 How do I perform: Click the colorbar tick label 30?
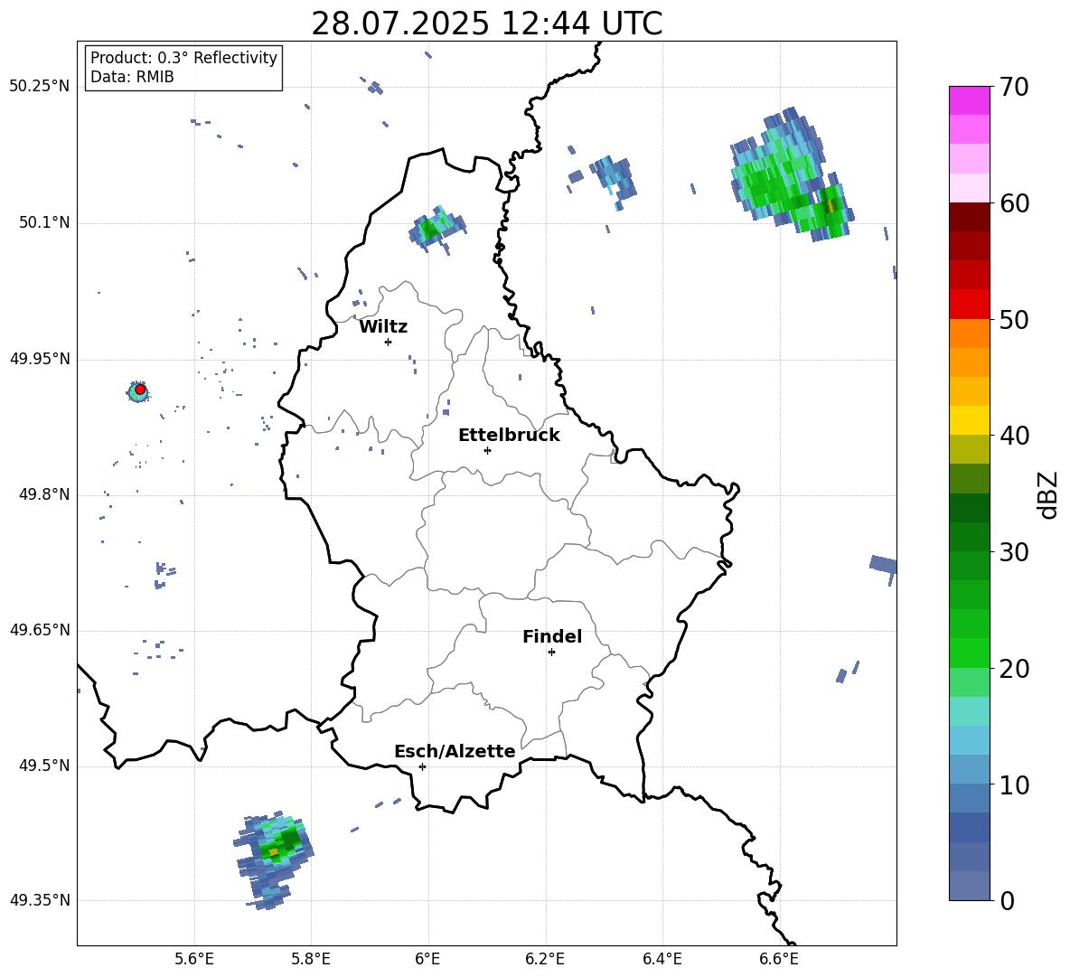[x=1014, y=552]
